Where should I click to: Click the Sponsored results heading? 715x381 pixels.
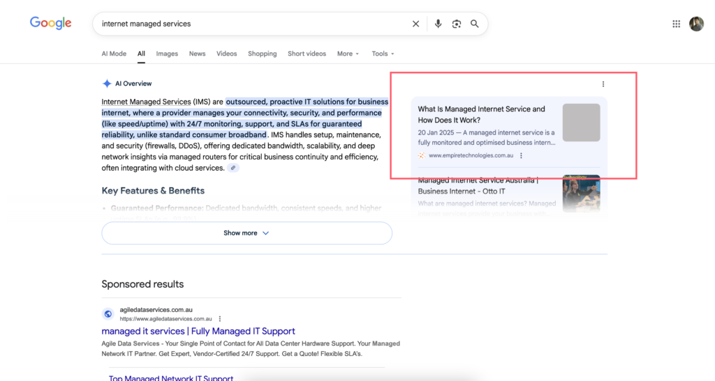(142, 284)
